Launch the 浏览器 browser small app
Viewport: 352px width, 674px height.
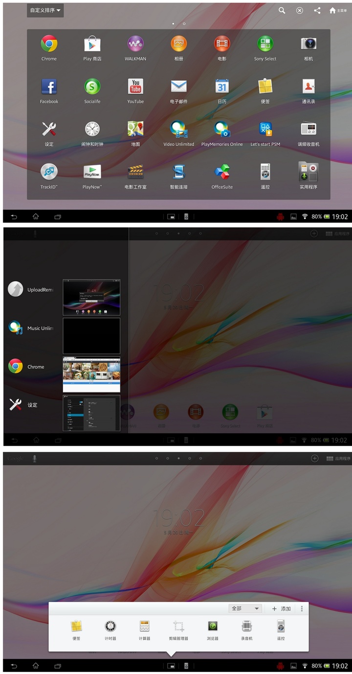click(213, 630)
